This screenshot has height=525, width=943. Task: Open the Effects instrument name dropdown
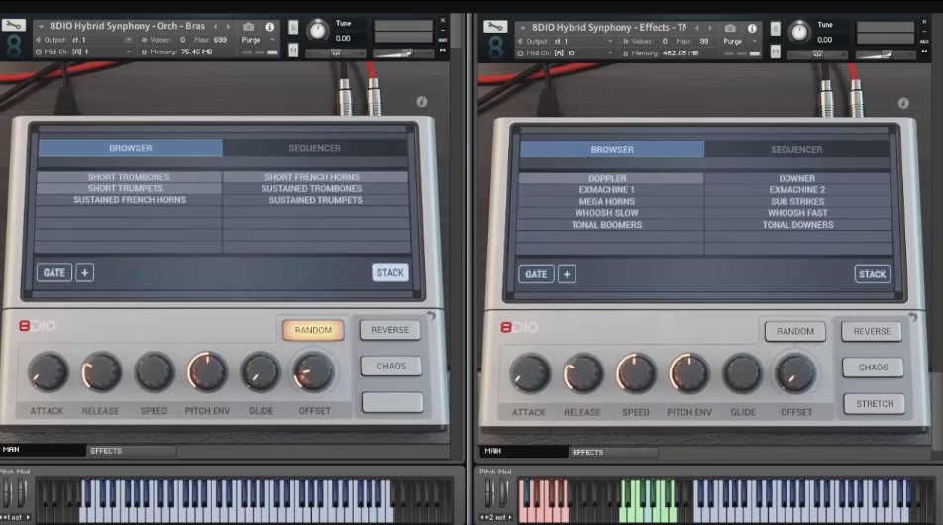523,29
